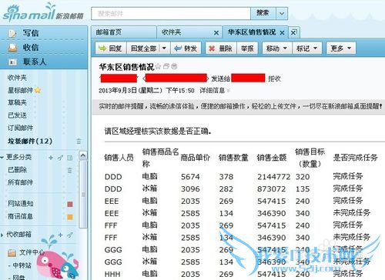Close the 华东区销售情况 tab
The width and height of the screenshot is (385, 280).
coord(282,33)
